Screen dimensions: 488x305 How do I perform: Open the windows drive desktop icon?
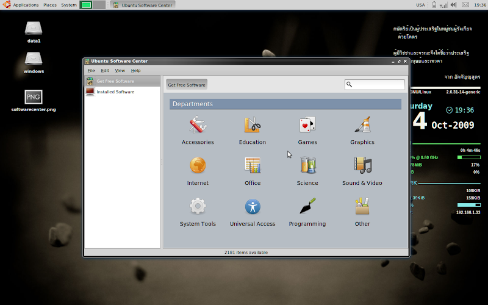[x=34, y=59]
